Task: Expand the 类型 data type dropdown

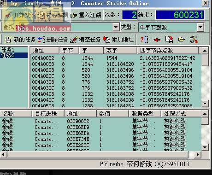Action: tap(200, 27)
